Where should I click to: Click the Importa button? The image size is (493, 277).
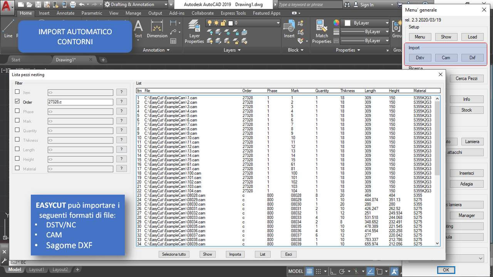(235, 254)
